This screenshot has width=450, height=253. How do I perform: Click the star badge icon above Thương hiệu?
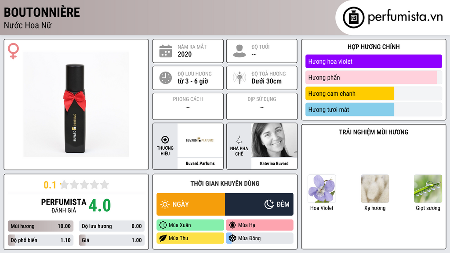click(165, 140)
